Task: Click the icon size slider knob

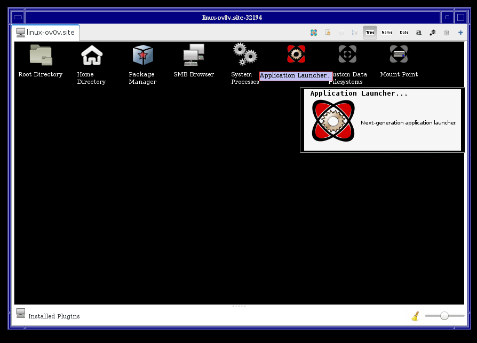Action: point(444,316)
